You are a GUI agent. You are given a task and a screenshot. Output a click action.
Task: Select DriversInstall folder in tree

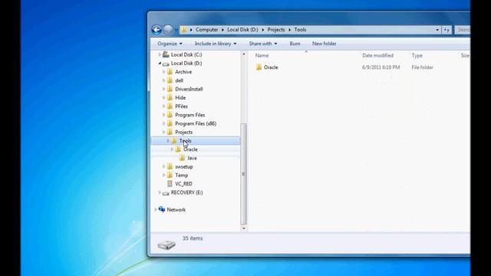189,89
